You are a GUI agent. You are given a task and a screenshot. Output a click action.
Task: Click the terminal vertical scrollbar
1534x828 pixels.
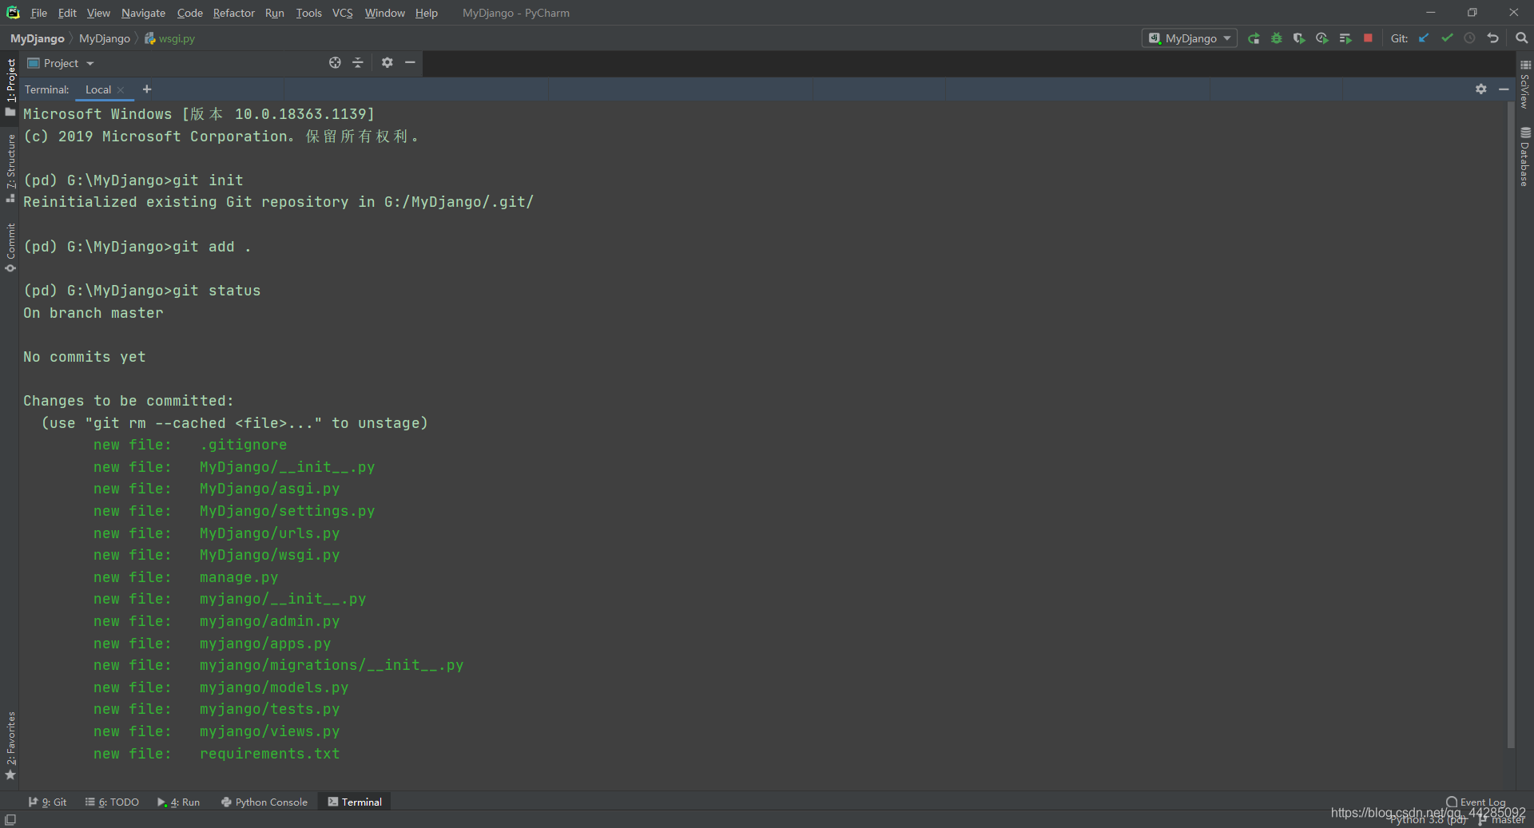1510,425
